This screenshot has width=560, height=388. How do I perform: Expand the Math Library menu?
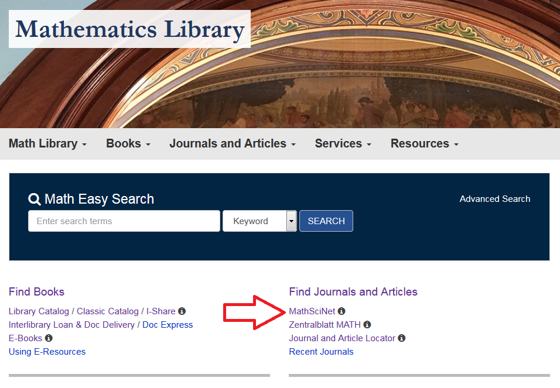click(x=47, y=144)
